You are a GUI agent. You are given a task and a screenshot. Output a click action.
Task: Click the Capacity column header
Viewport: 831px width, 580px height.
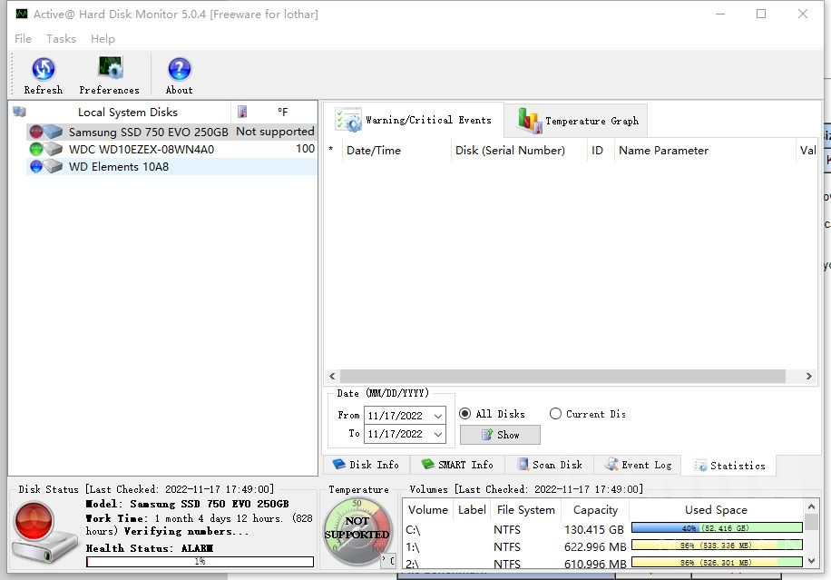tap(595, 510)
